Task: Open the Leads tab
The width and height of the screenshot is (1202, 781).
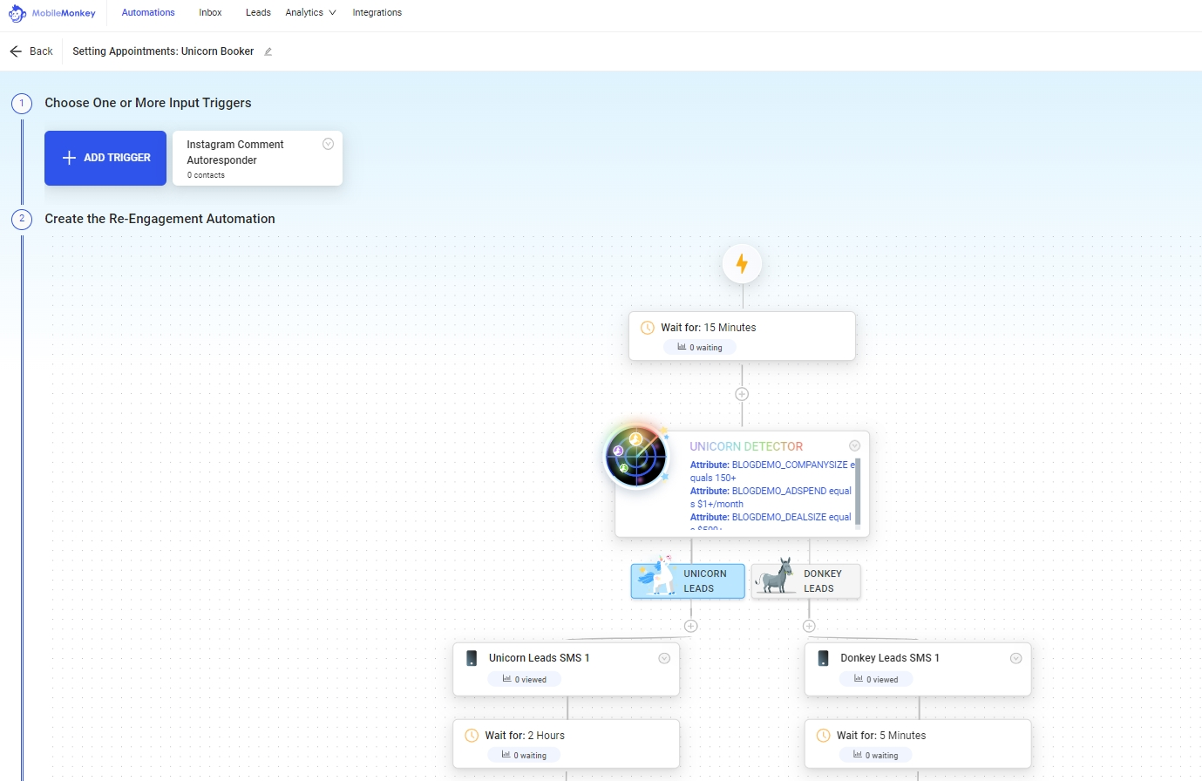Action: coord(258,12)
